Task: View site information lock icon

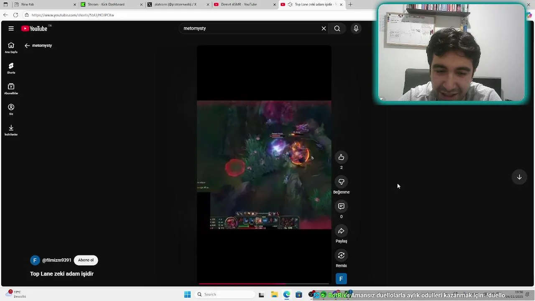Action: tap(27, 15)
